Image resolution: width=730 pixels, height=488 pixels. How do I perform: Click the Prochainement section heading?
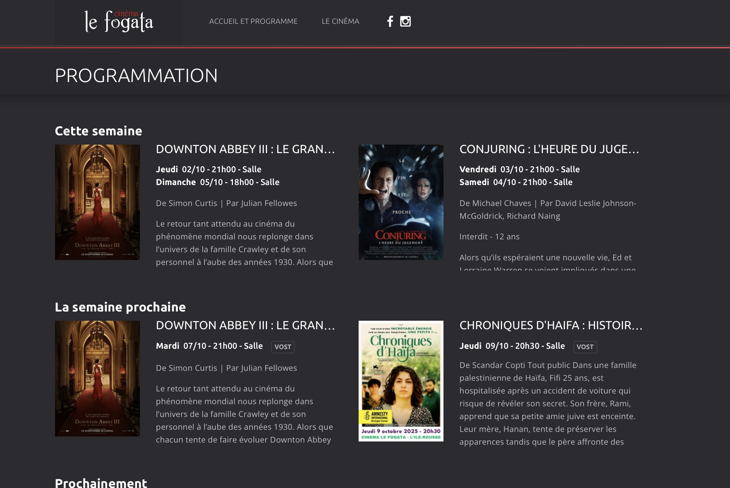pyautogui.click(x=101, y=482)
